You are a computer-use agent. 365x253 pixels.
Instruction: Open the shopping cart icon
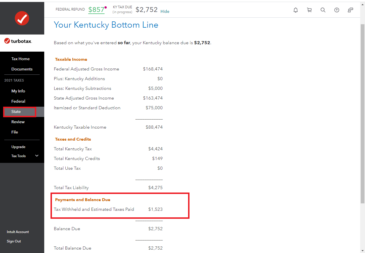click(x=309, y=10)
